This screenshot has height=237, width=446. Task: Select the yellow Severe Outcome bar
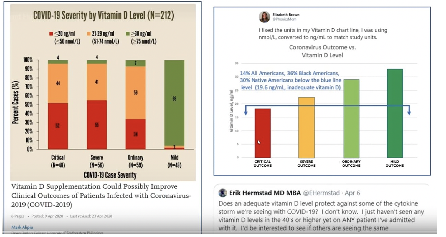306,128
